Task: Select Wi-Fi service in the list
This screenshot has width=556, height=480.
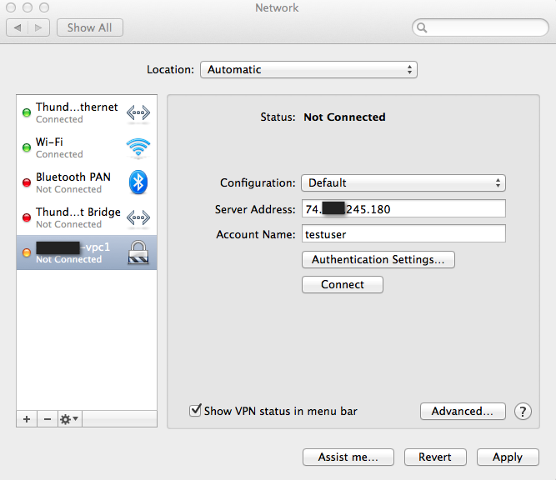Action: (x=75, y=148)
